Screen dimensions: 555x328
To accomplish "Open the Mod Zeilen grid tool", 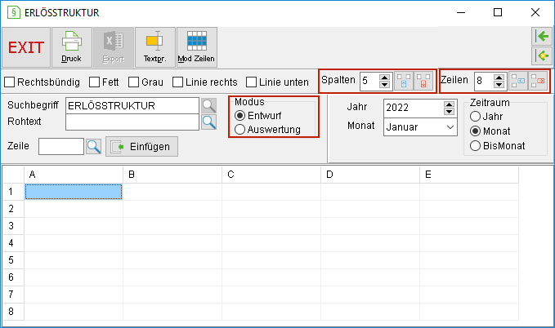I will (197, 47).
